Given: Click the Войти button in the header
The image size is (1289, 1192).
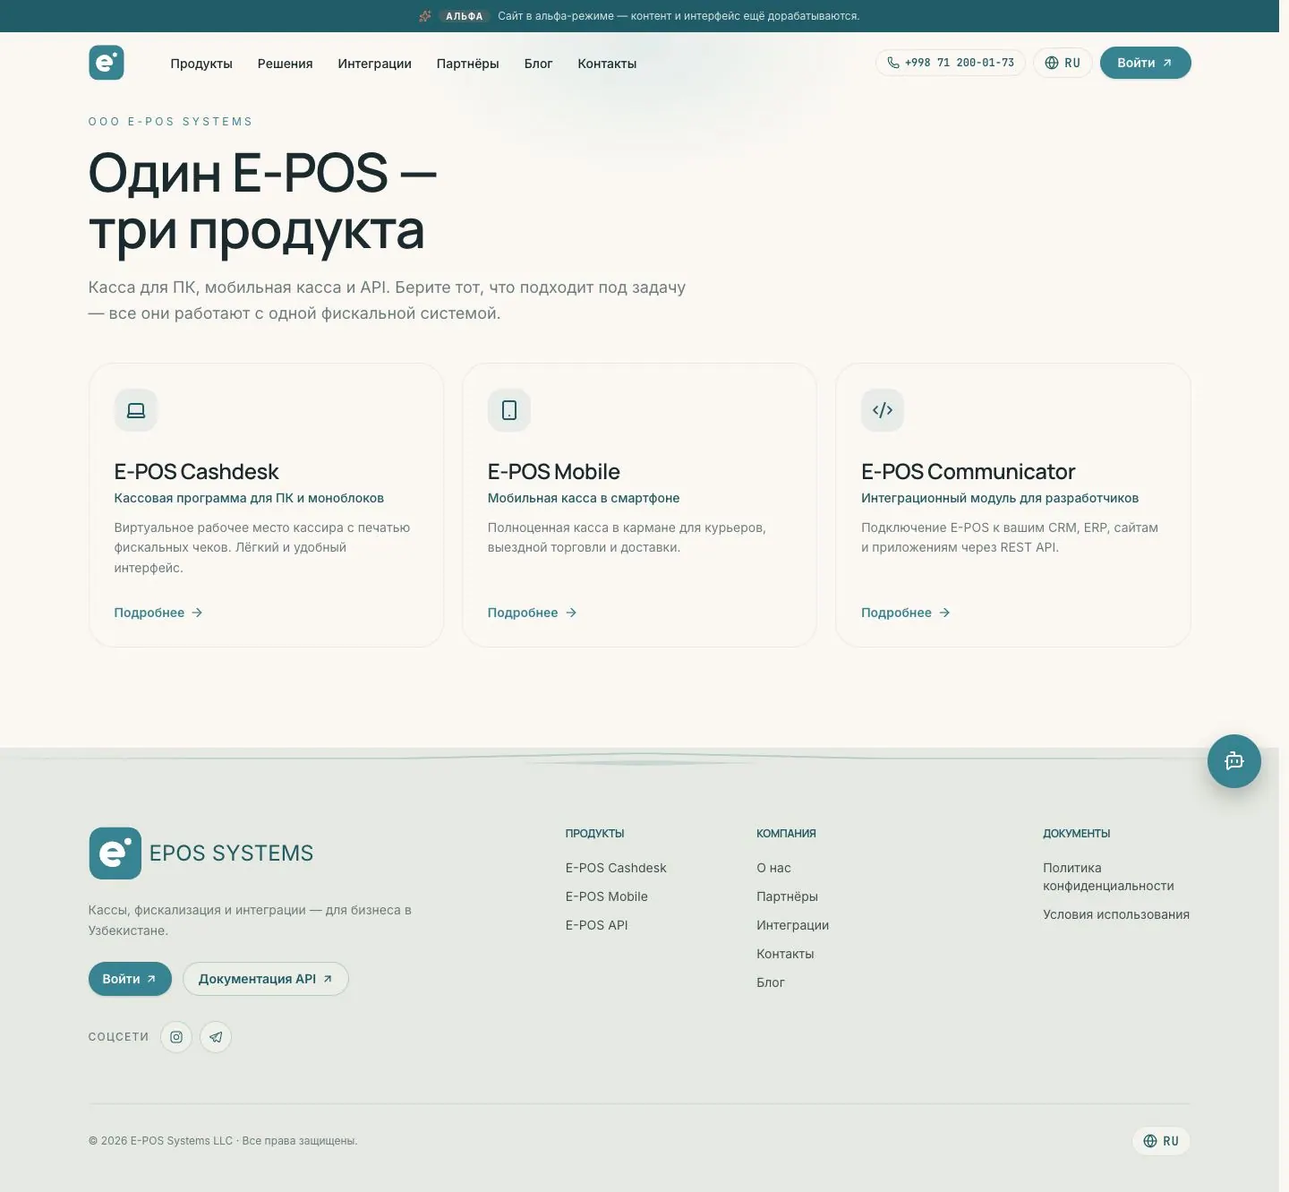Looking at the screenshot, I should (1146, 63).
